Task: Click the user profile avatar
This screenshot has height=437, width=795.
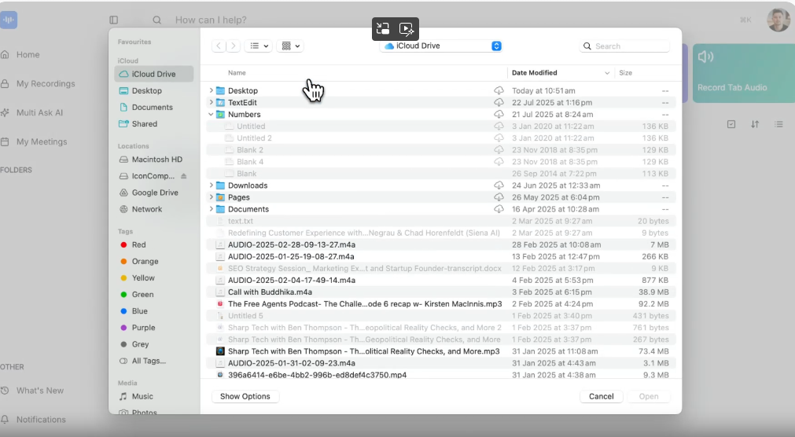Action: pos(778,20)
